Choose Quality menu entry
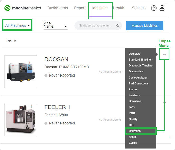 coord(133,119)
